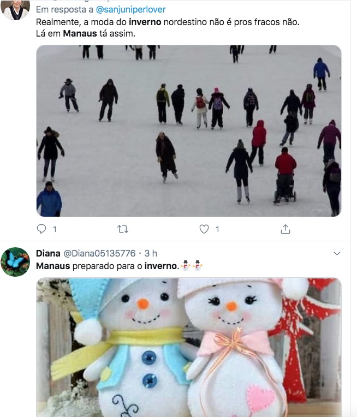357x417 pixels.
Task: Open the @sanjuniperlover mention link
Action: coord(130,10)
